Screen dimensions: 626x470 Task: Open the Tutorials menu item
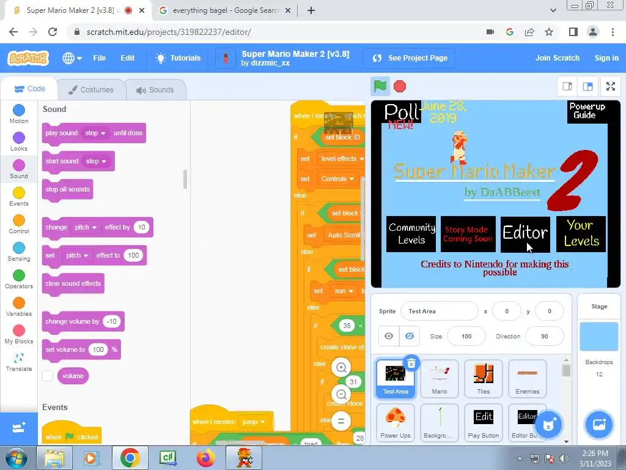point(178,58)
